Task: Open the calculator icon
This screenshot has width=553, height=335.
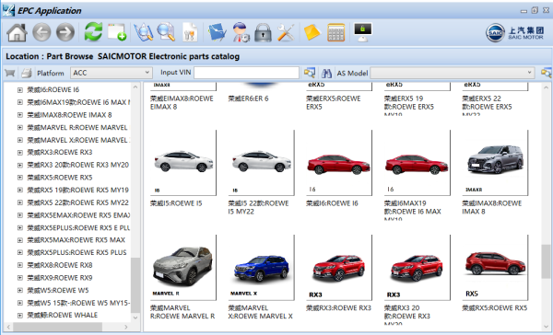Action: tap(335, 32)
